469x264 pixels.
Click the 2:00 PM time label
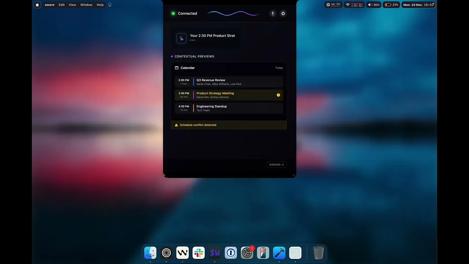pyautogui.click(x=184, y=80)
